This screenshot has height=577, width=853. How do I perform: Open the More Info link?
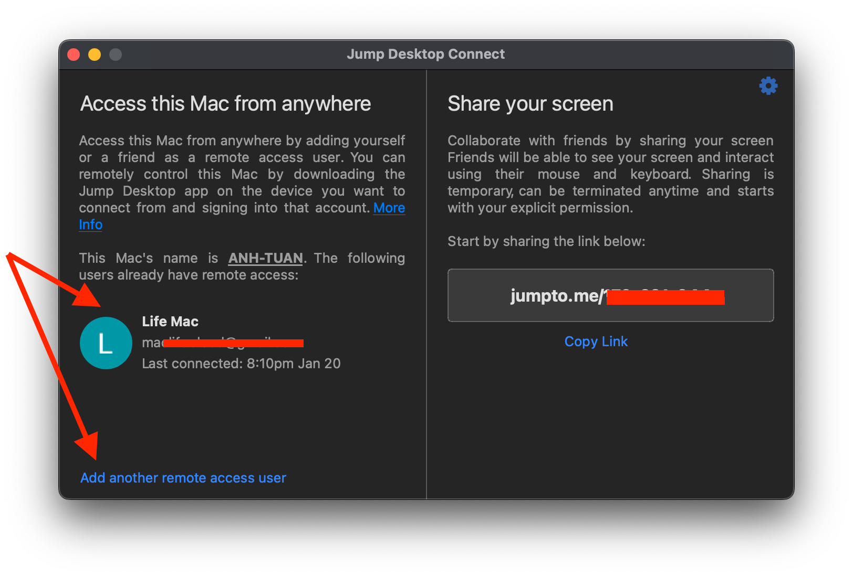(x=389, y=208)
